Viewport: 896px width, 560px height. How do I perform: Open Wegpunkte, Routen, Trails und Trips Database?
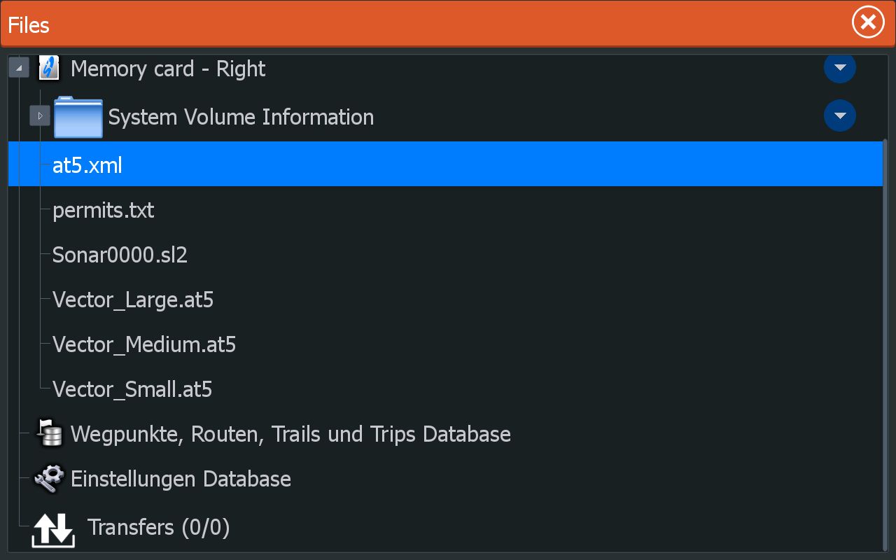290,434
